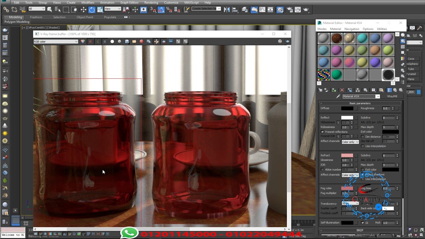Click the Select and Link chain icon
This screenshot has width=425, height=239.
(6, 10)
